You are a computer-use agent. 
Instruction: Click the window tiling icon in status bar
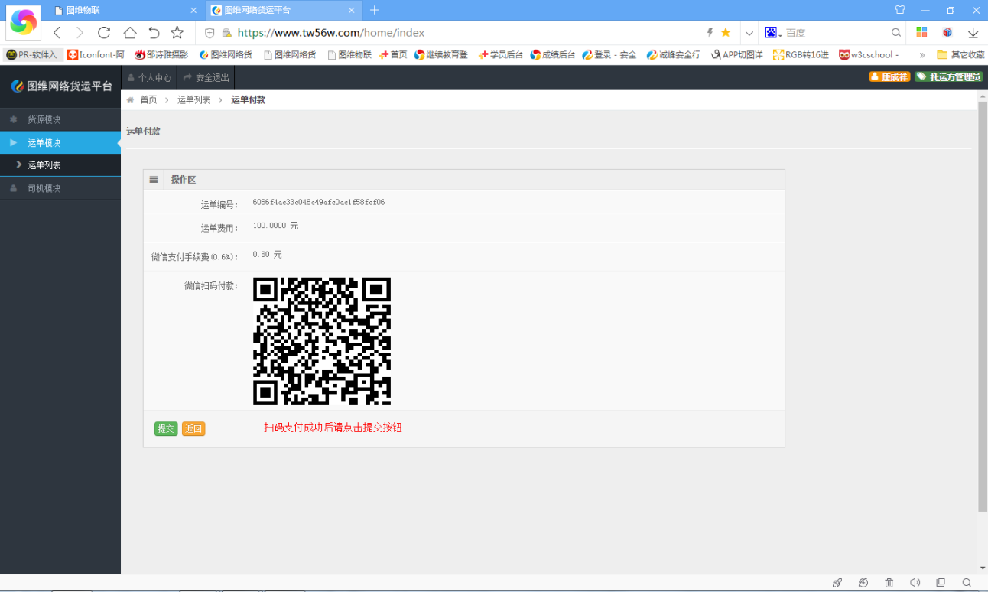(x=941, y=583)
